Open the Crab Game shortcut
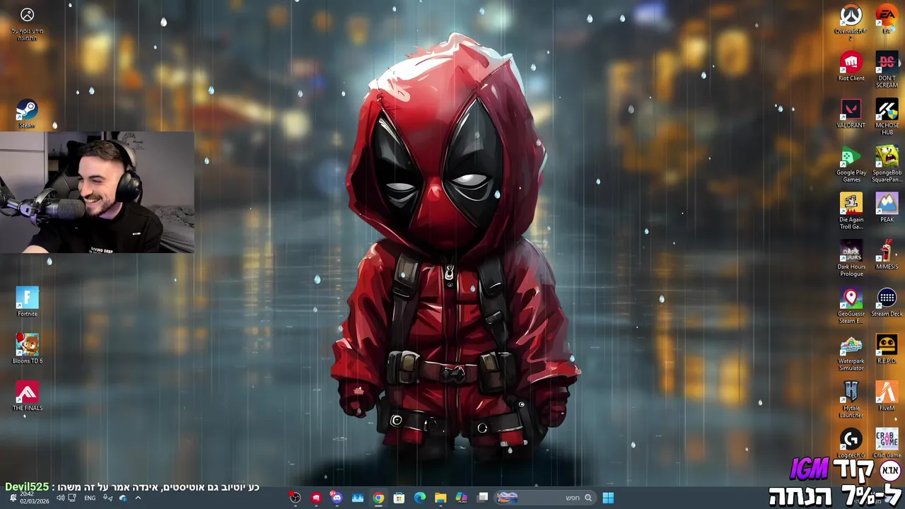This screenshot has height=509, width=905. point(887,443)
